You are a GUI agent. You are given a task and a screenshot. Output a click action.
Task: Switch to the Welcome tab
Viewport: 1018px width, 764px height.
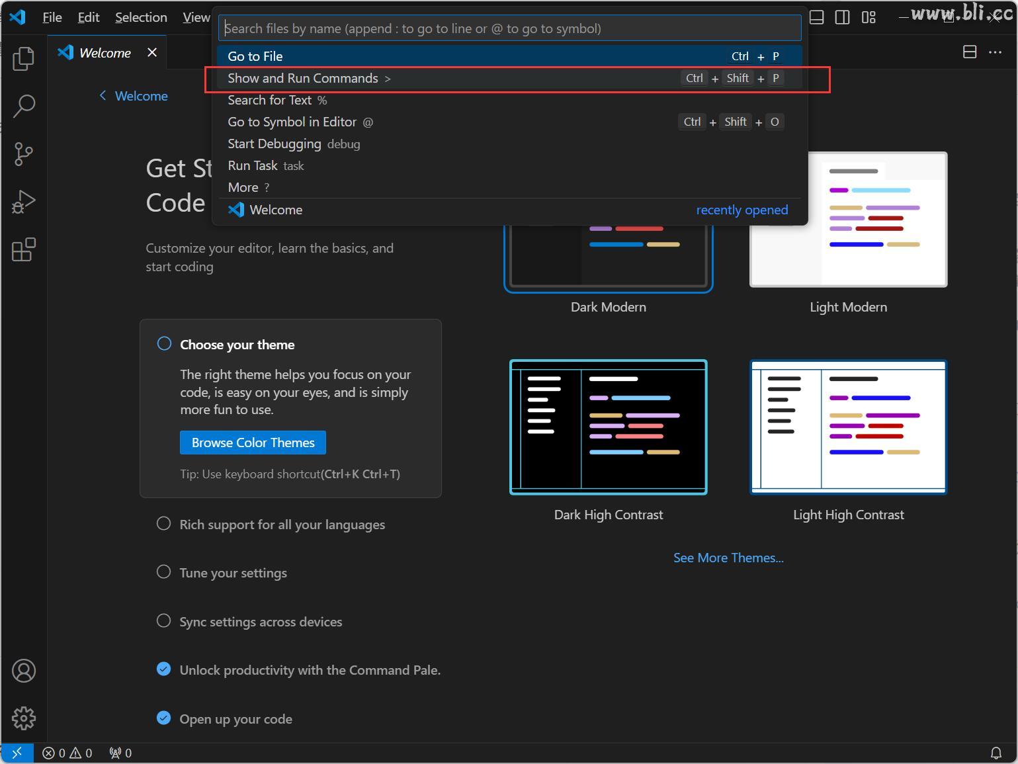(x=104, y=52)
